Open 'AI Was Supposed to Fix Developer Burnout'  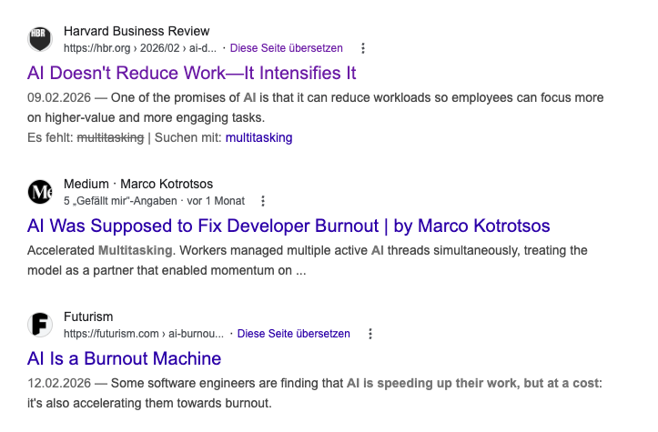[x=289, y=226]
